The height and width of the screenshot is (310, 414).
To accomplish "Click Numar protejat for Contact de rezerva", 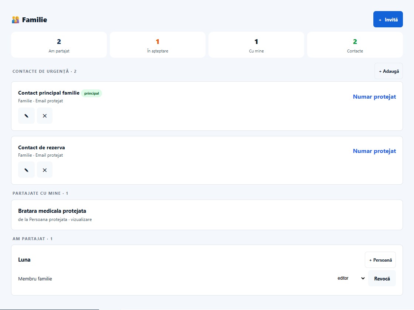I will pyautogui.click(x=374, y=151).
